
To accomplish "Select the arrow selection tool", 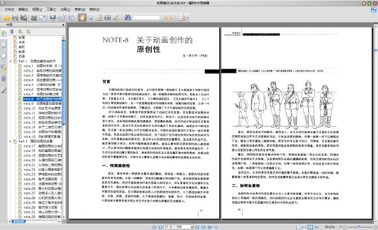I will coord(91,18).
